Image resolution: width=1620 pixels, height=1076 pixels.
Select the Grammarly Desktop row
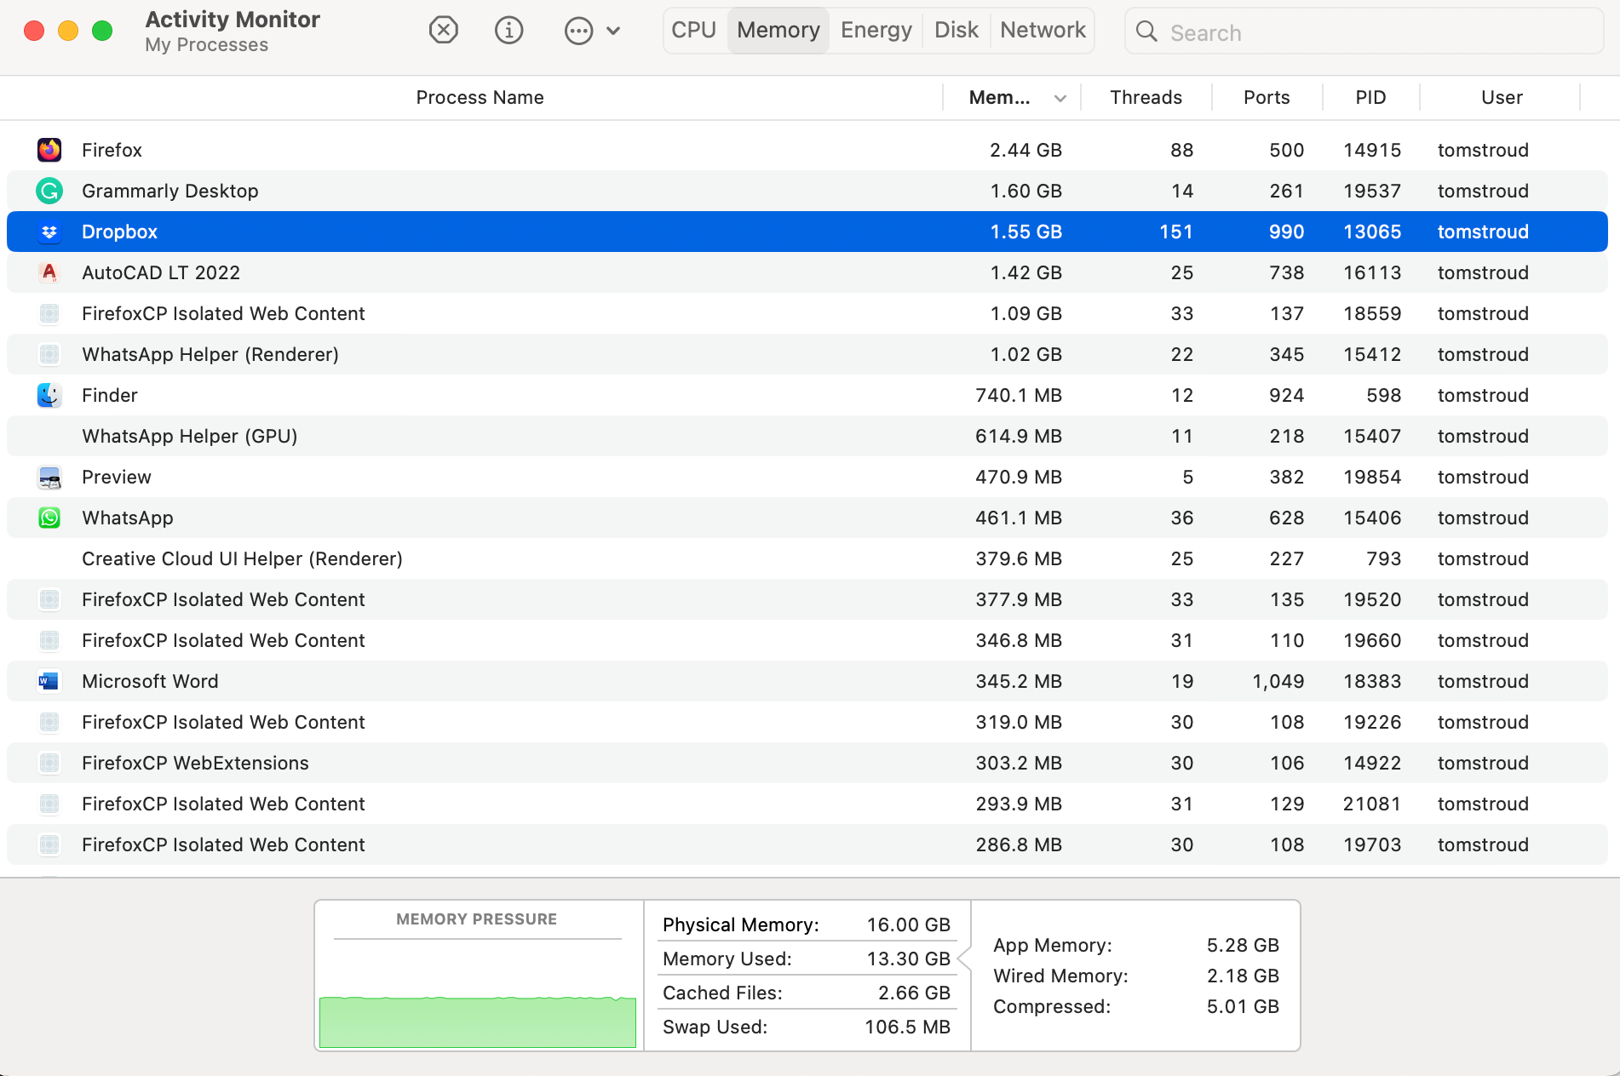(807, 191)
